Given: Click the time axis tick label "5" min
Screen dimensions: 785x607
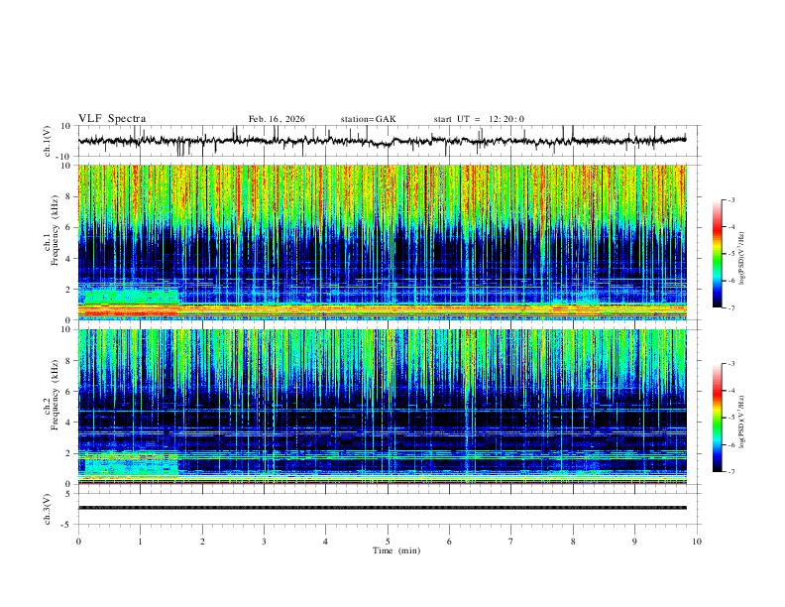Looking at the screenshot, I should [x=388, y=542].
